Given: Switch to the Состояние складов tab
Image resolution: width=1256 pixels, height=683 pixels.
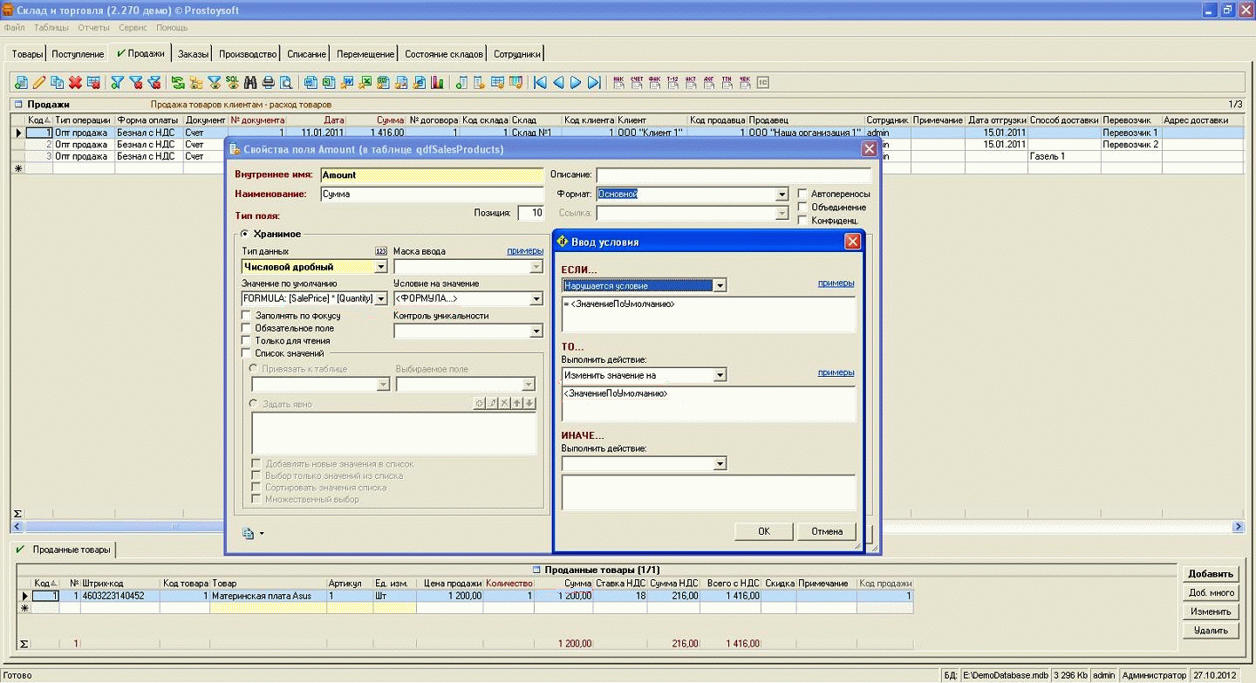Looking at the screenshot, I should [443, 54].
